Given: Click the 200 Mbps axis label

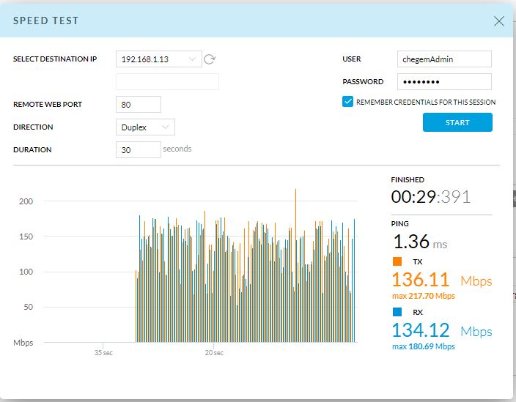Looking at the screenshot, I should [26, 201].
